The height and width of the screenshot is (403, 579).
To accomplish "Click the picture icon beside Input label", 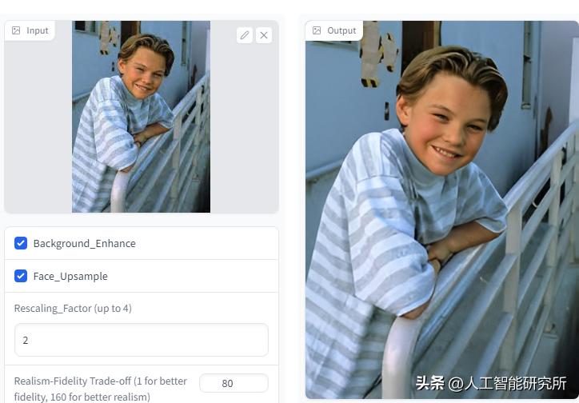I will point(16,30).
